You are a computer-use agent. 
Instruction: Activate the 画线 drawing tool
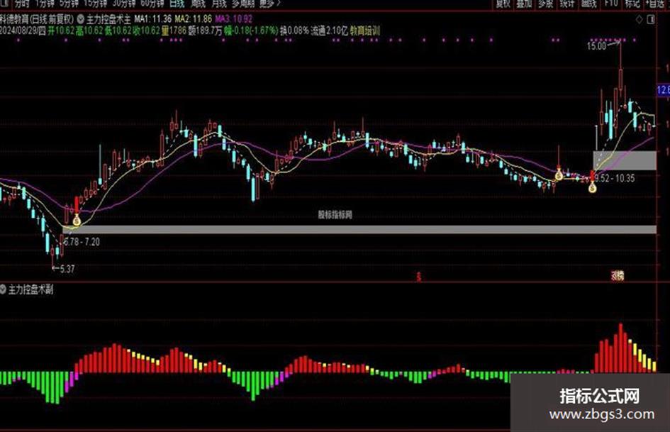[x=588, y=4]
